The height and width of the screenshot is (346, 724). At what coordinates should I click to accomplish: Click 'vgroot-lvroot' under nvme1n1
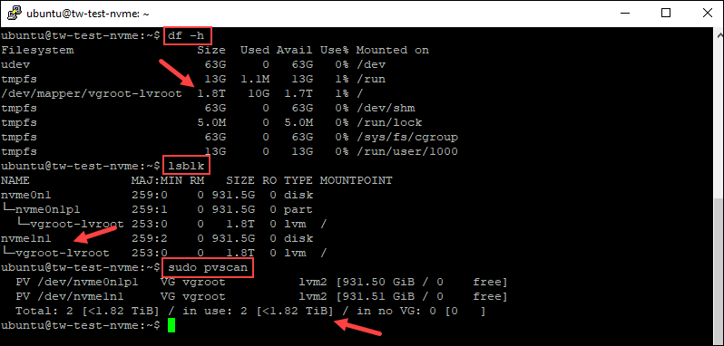coord(63,253)
